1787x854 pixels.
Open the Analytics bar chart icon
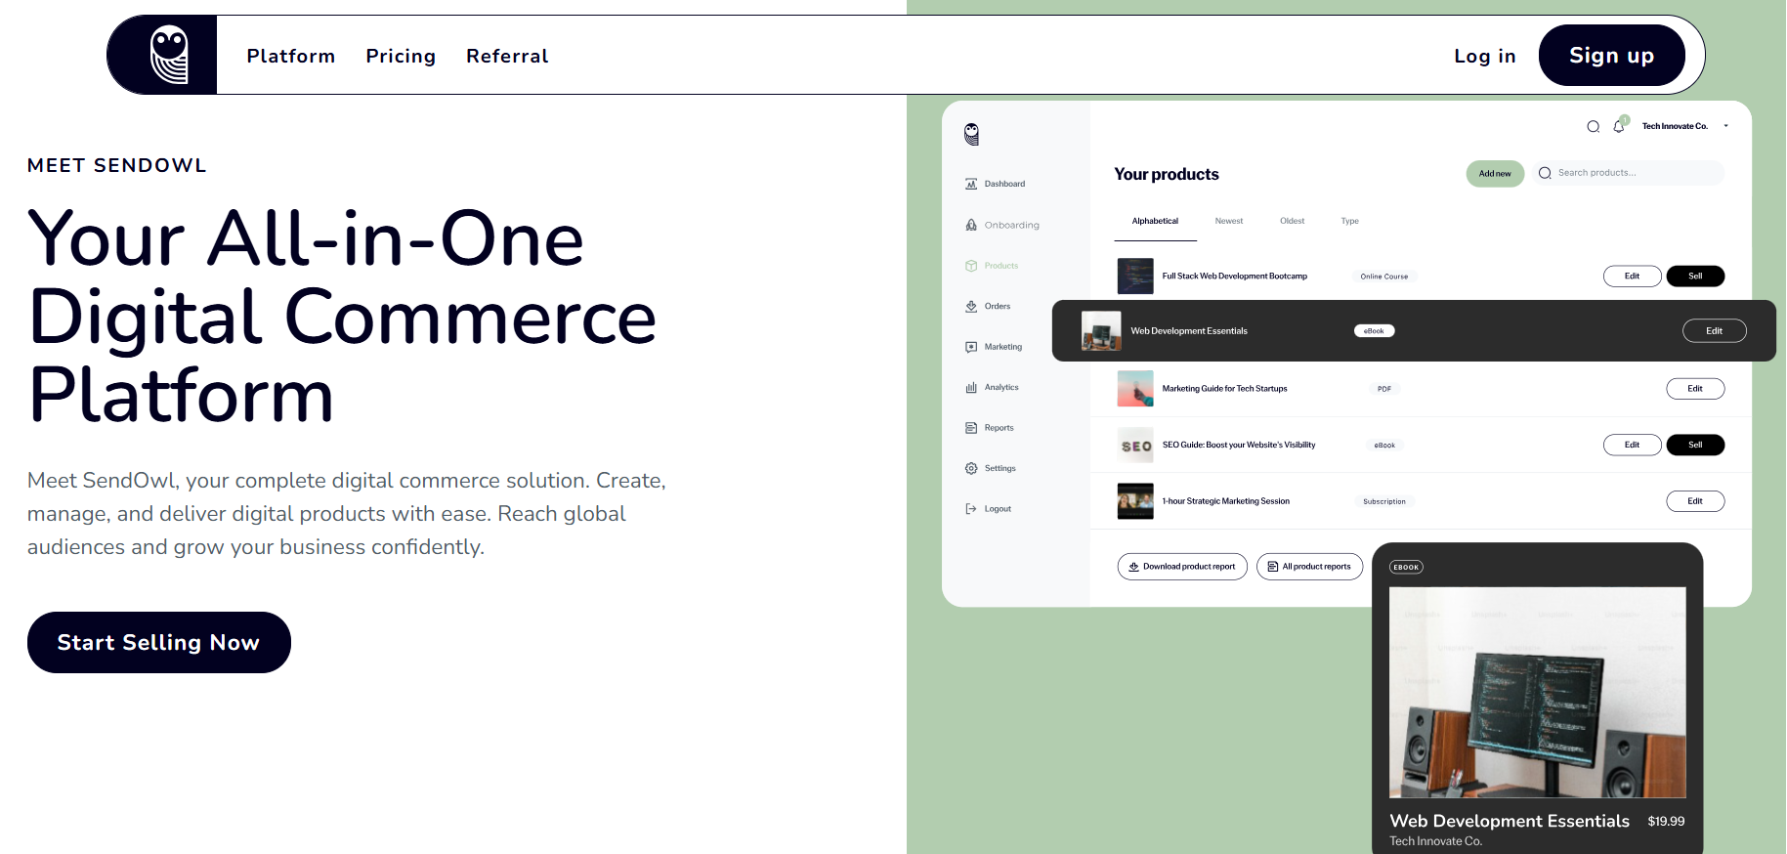click(971, 387)
